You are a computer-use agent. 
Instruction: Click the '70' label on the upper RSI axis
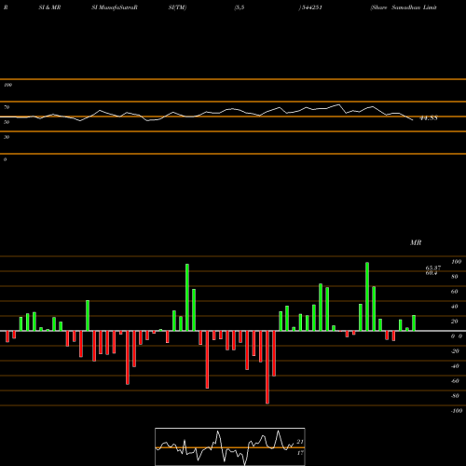pyautogui.click(x=7, y=107)
